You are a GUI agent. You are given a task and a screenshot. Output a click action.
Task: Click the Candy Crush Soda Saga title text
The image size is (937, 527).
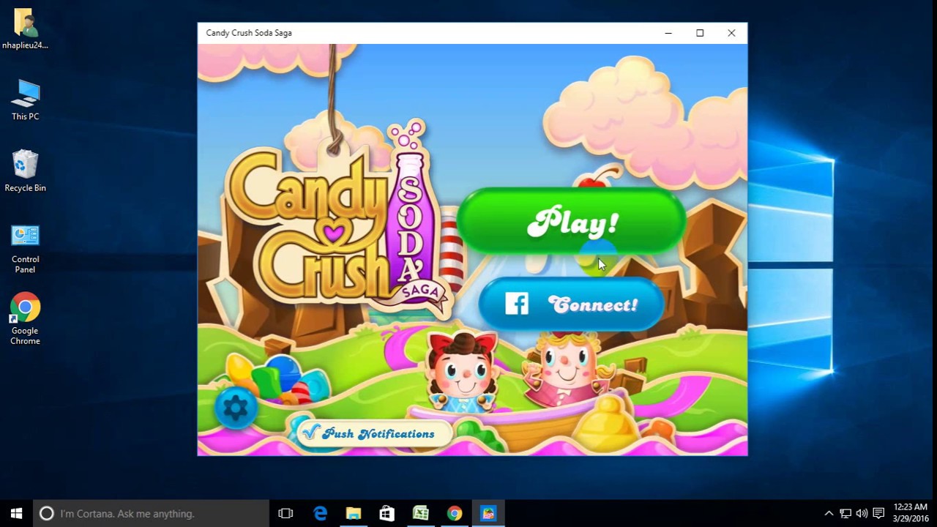[249, 33]
